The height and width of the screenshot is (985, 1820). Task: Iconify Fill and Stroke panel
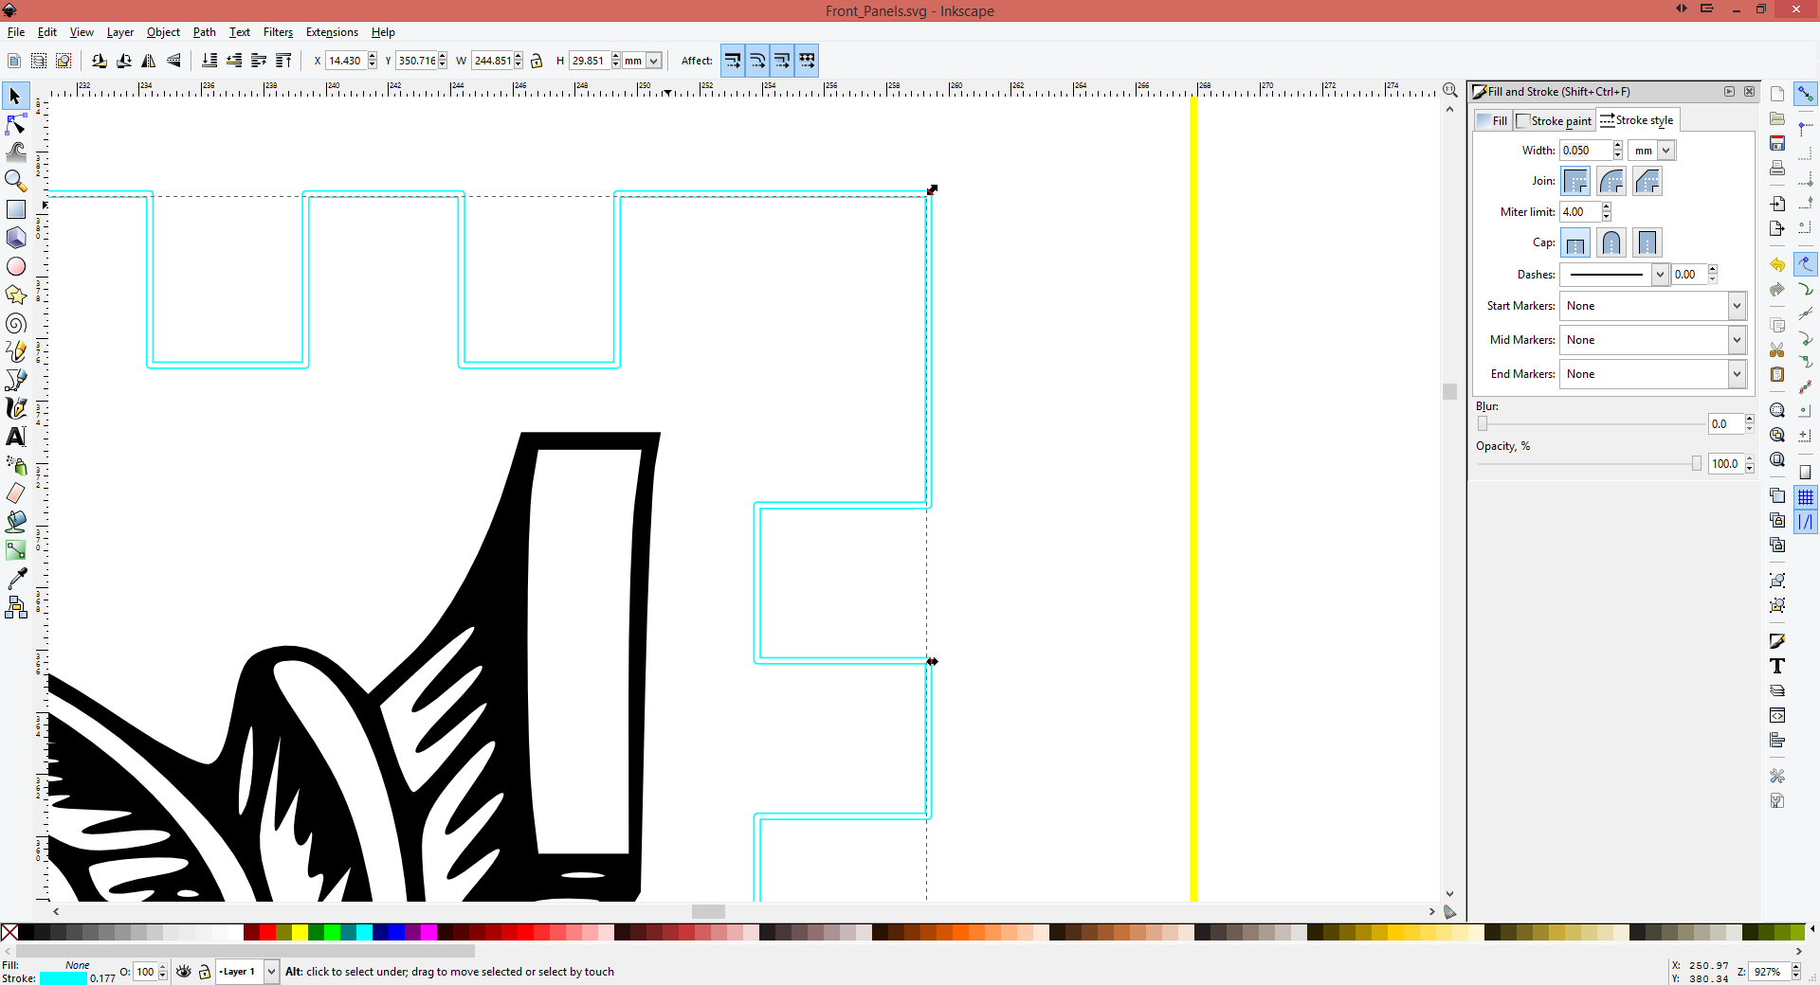(1729, 92)
